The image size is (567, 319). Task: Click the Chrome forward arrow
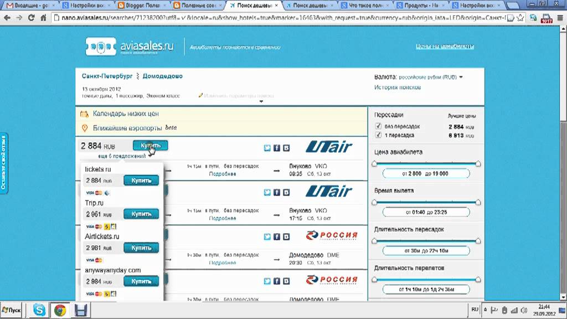tap(19, 18)
